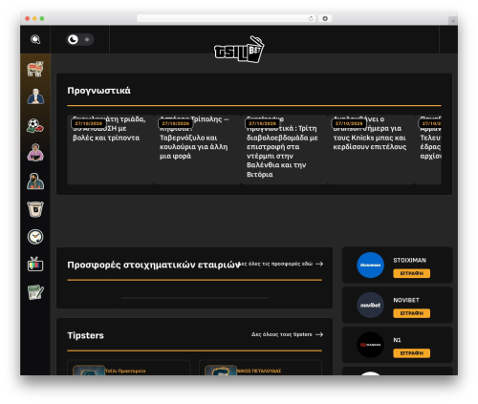Click the STOIXIMAN label text

point(409,261)
